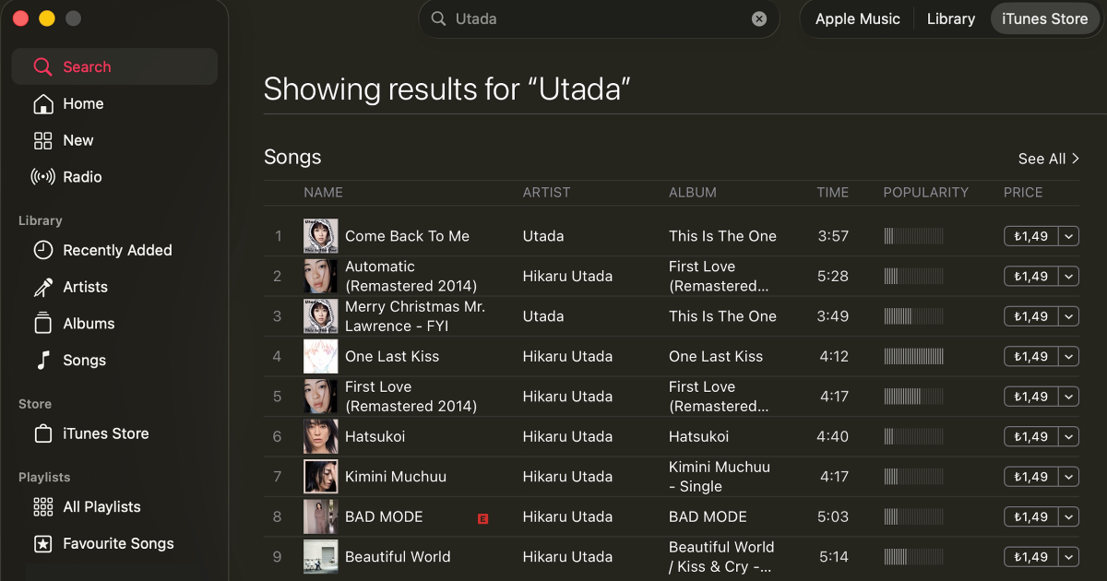Expand price options for Hatsukoi
Viewport: 1107px width, 581px height.
[x=1068, y=436]
